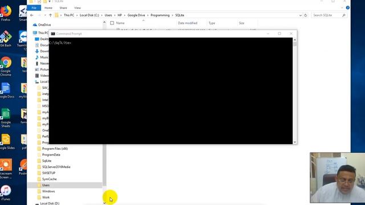Click the Command Prompt title icon
This screenshot has width=365, height=205.
coord(53,34)
